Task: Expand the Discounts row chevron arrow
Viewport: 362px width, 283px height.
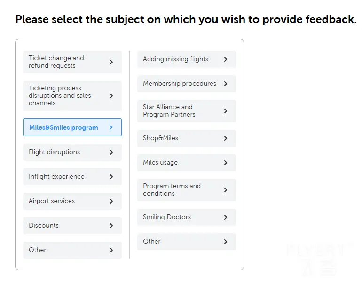Action: [x=111, y=226]
